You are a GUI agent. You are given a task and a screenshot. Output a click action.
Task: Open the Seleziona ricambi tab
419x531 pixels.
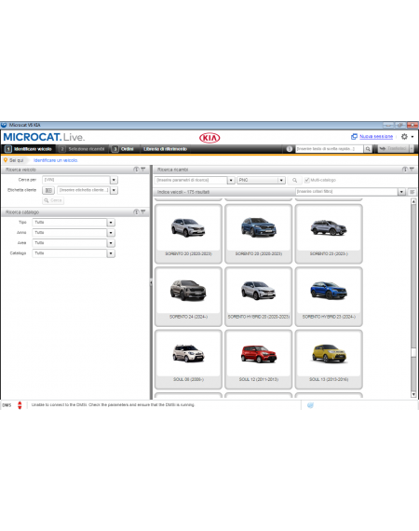click(x=82, y=149)
